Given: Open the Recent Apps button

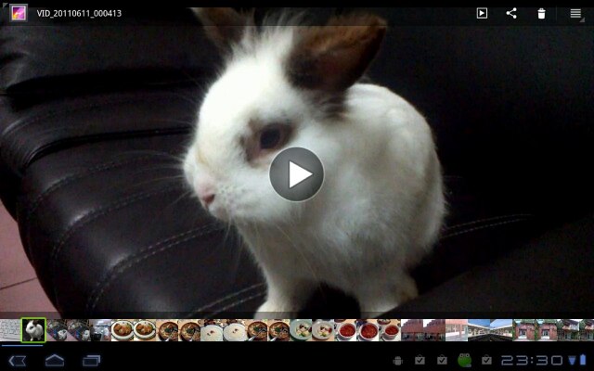Looking at the screenshot, I should 91,361.
